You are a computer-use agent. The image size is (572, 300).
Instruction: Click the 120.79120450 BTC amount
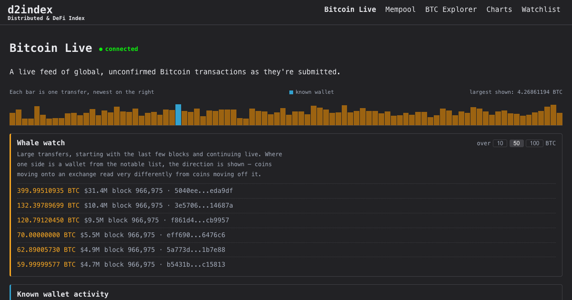click(48, 220)
